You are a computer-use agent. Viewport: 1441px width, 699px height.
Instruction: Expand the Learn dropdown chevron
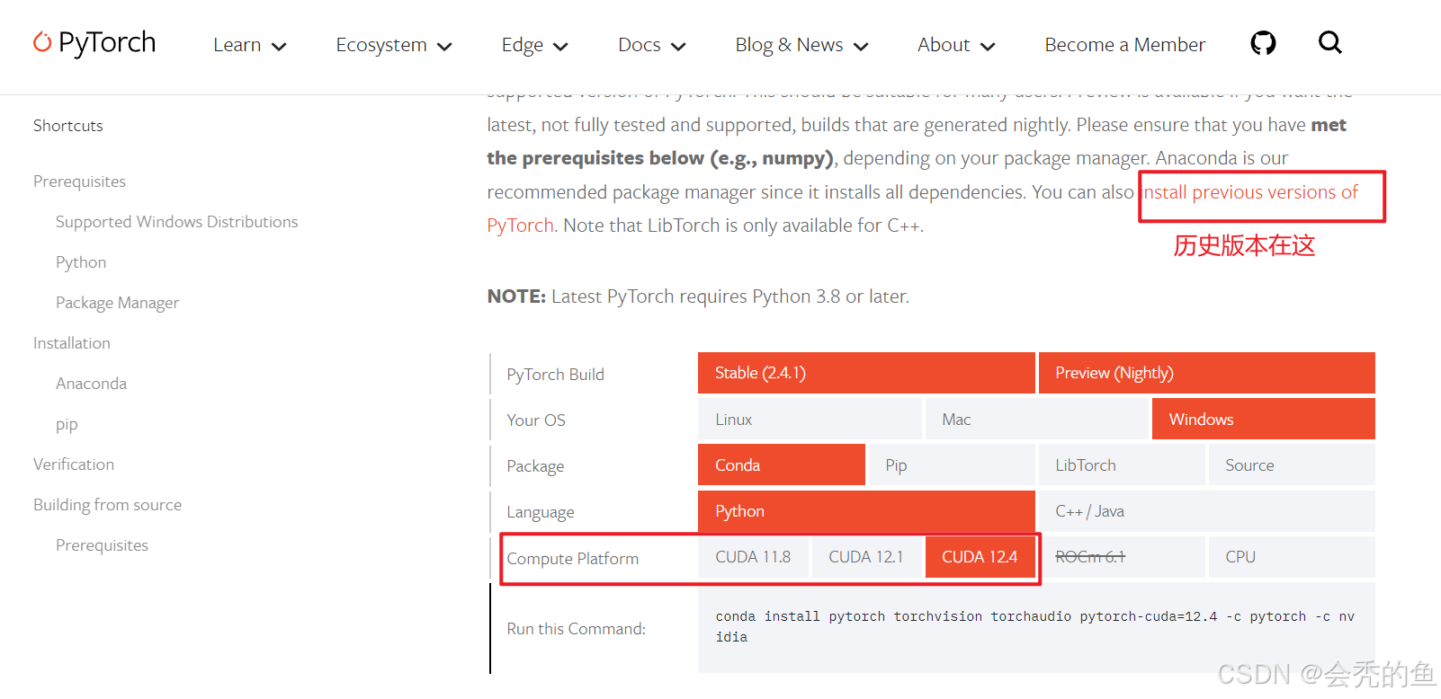click(x=279, y=47)
